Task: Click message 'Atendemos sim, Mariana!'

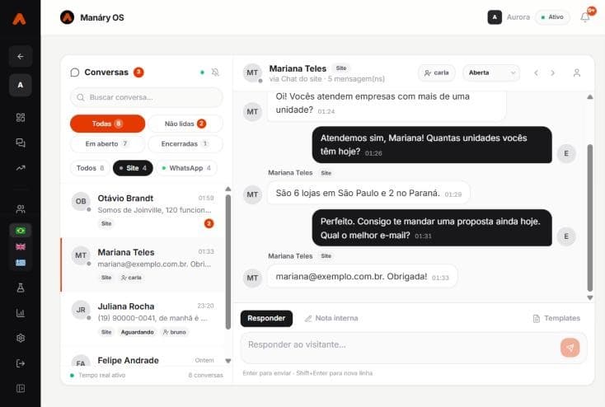Action: 432,145
